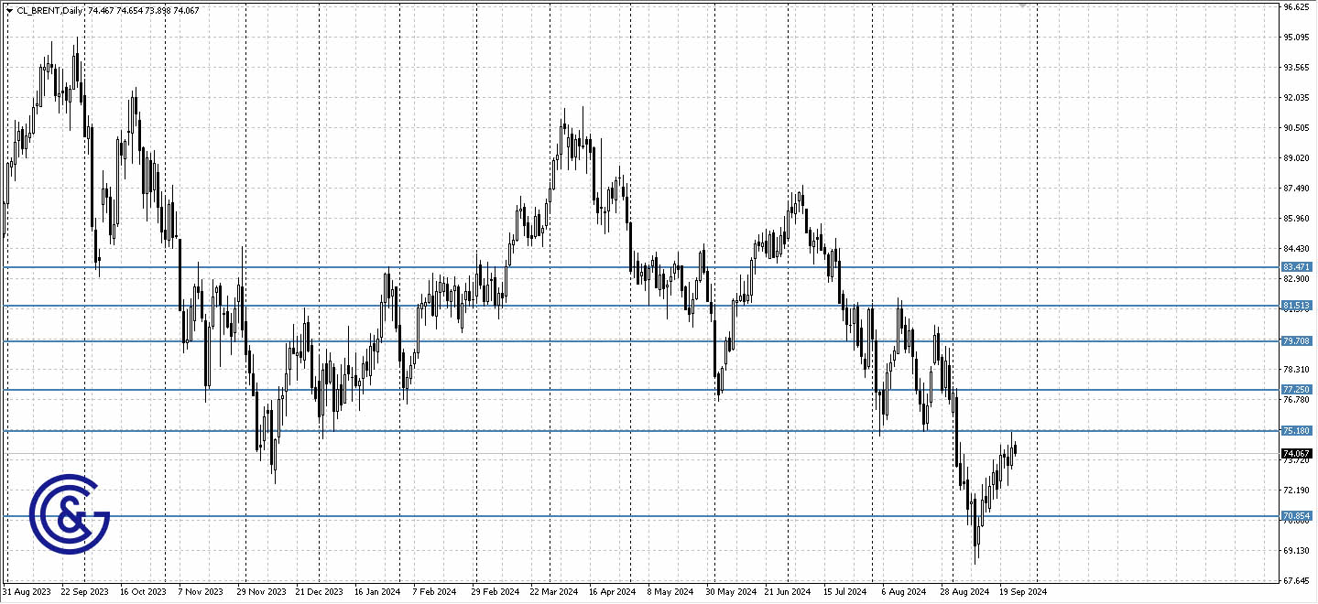The height and width of the screenshot is (604, 1318).
Task: Select the highlighted 70.854 price level label
Action: 1295,515
